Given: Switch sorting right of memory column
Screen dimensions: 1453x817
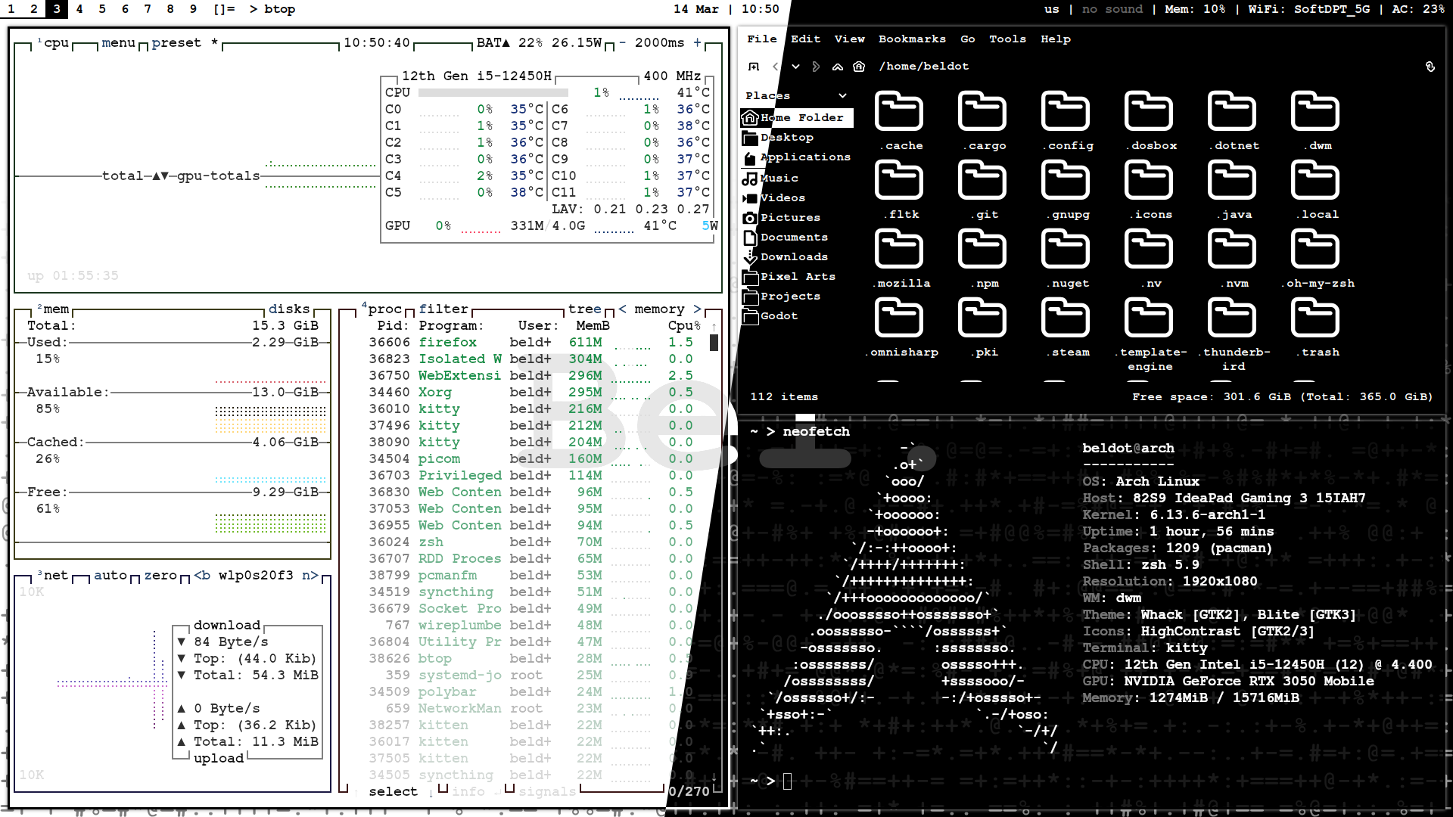Looking at the screenshot, I should click(x=697, y=309).
